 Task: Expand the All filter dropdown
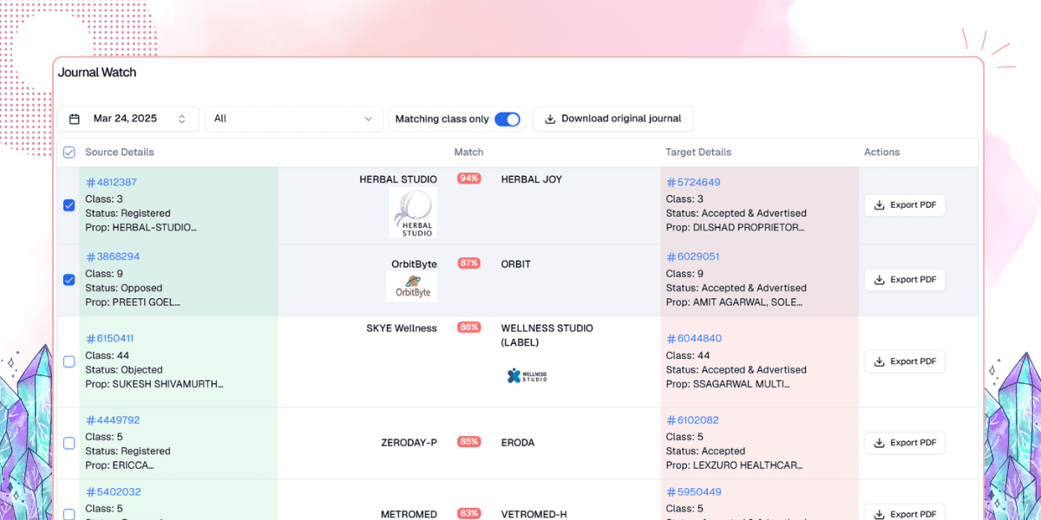(293, 119)
